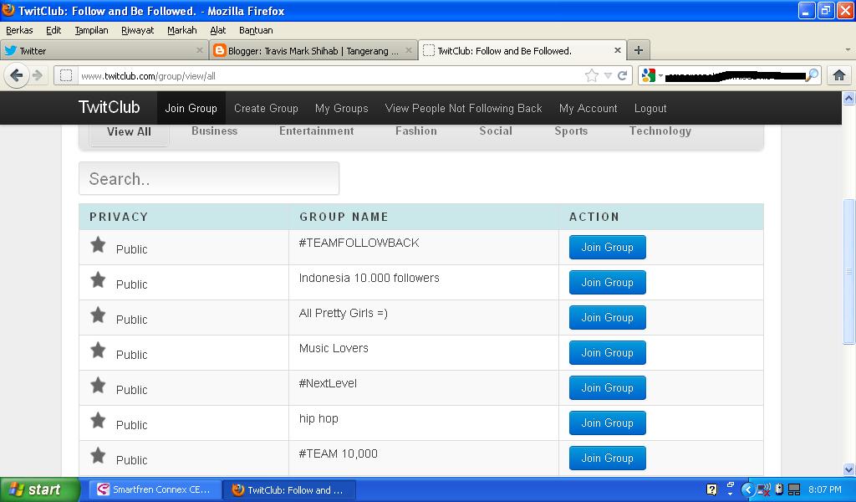Open the Berkas menu
This screenshot has width=856, height=502.
(x=19, y=30)
